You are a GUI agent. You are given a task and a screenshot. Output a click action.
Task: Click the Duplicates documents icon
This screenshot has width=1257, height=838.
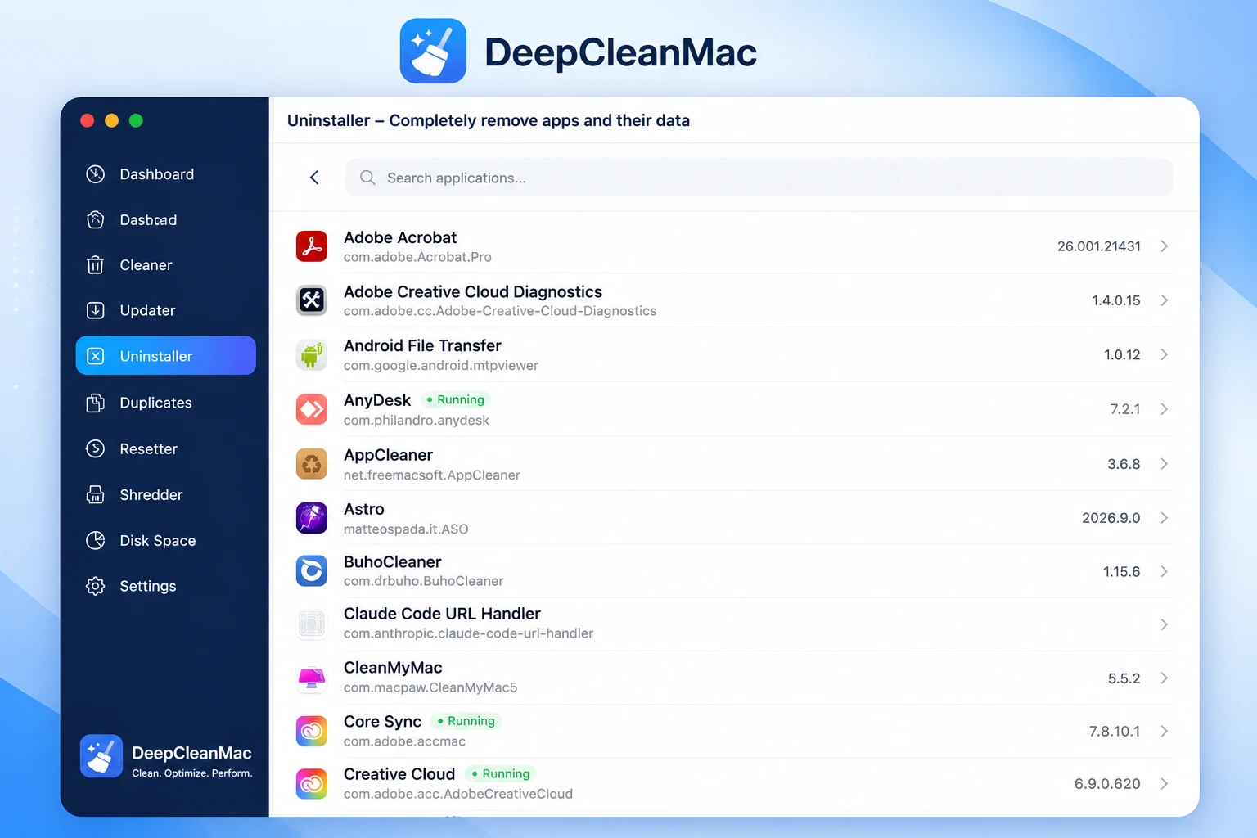(x=96, y=403)
